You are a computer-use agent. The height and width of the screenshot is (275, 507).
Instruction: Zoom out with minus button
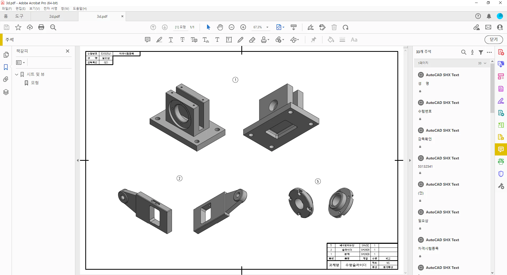click(232, 27)
